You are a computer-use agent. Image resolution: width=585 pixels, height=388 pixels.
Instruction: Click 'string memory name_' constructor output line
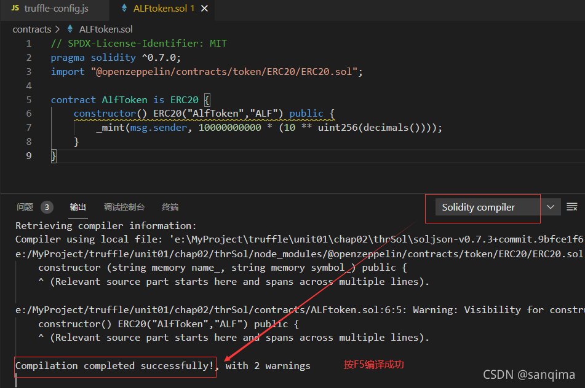[222, 268]
